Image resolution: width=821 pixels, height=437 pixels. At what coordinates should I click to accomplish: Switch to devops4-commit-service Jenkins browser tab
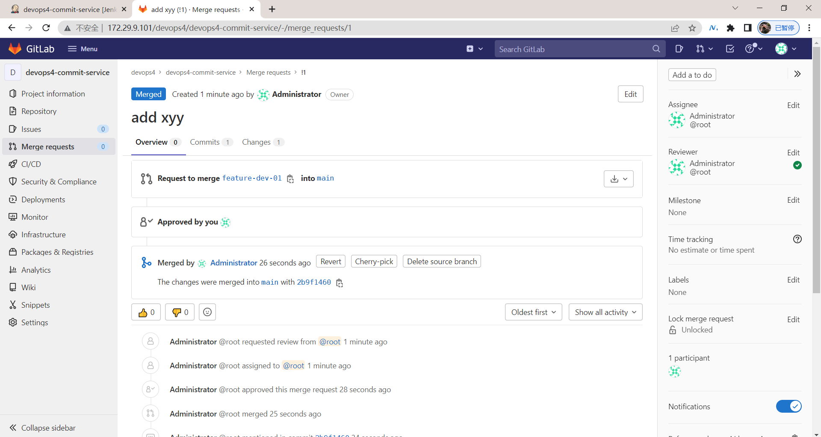(68, 9)
